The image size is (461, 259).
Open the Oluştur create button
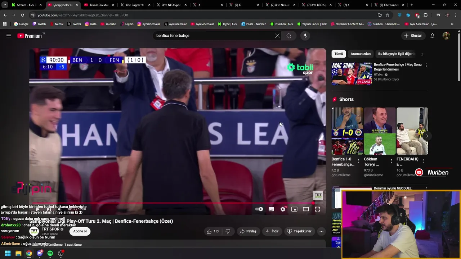pos(413,36)
